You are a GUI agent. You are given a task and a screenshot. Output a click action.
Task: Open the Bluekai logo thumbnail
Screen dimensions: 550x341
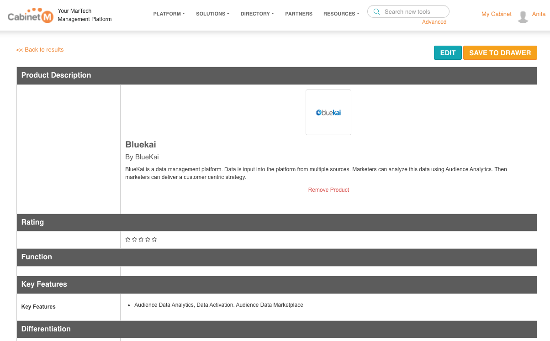coord(328,112)
